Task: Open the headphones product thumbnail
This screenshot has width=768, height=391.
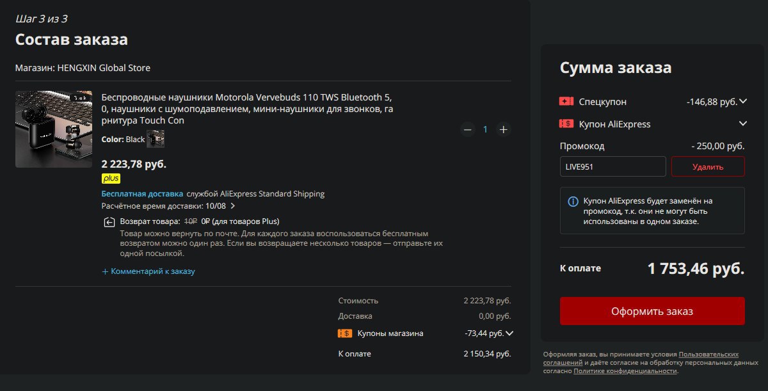Action: click(54, 129)
